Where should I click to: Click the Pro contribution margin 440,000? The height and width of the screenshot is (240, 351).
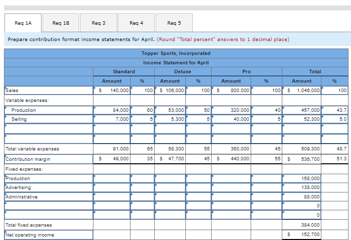pyautogui.click(x=231, y=159)
